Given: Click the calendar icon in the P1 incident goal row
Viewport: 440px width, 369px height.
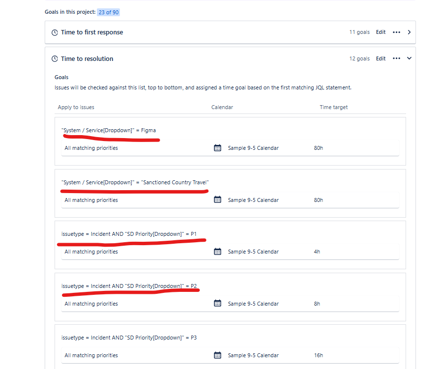Looking at the screenshot, I should tap(217, 251).
